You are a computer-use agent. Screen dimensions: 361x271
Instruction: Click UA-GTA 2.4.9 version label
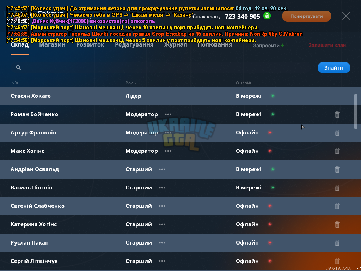(x=339, y=268)
